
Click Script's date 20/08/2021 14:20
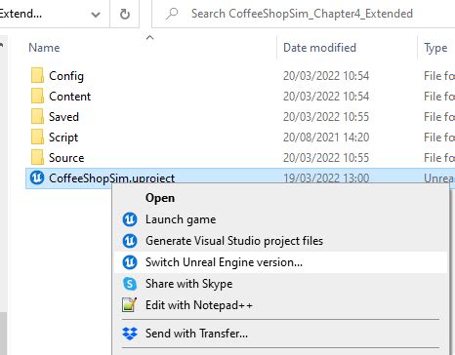tap(326, 138)
